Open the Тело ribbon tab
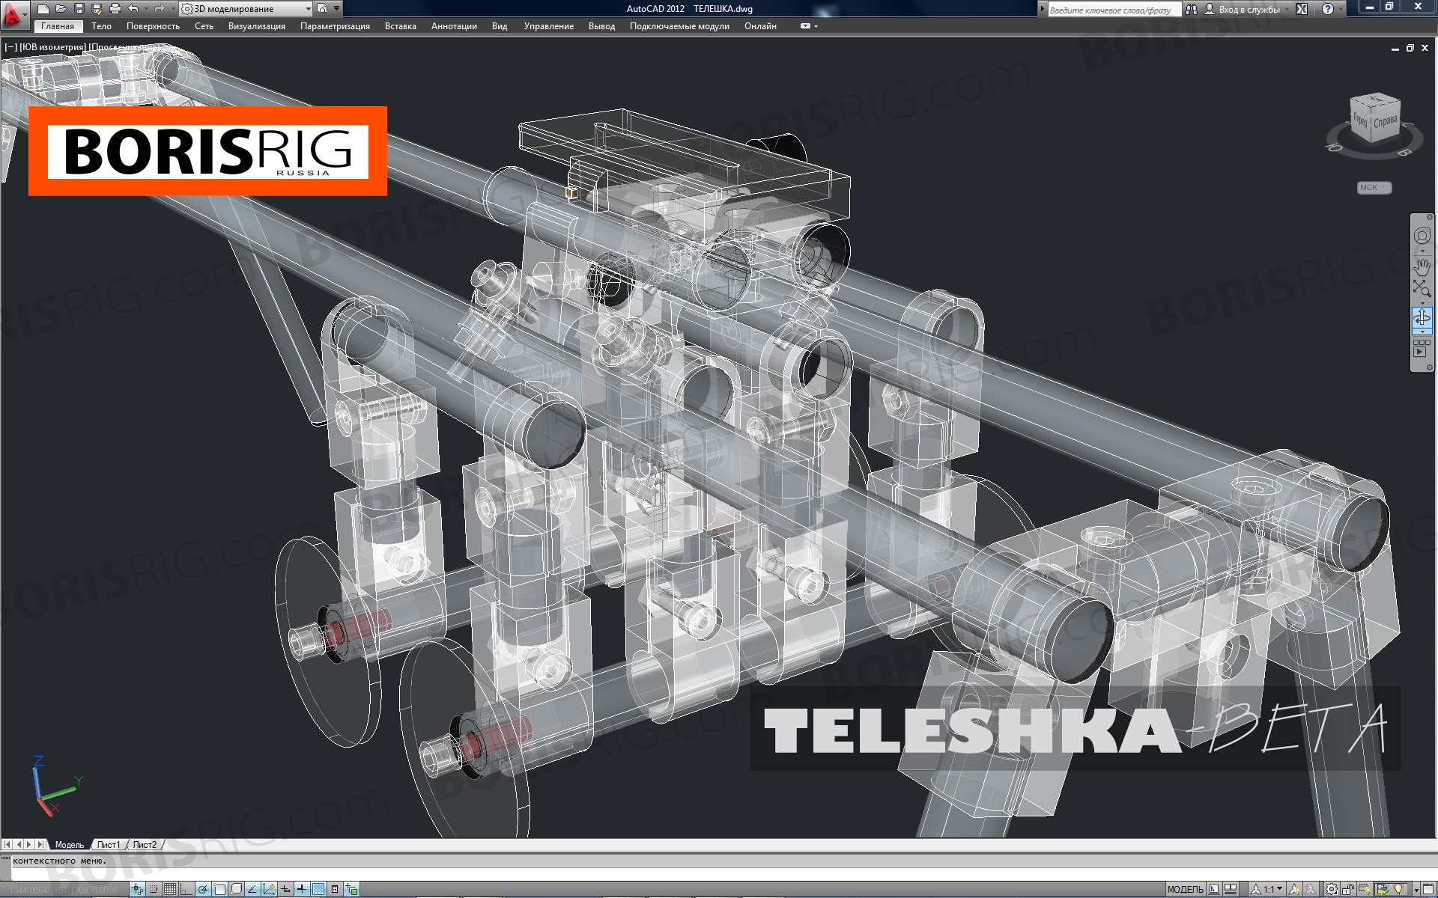The width and height of the screenshot is (1438, 898). point(101,26)
